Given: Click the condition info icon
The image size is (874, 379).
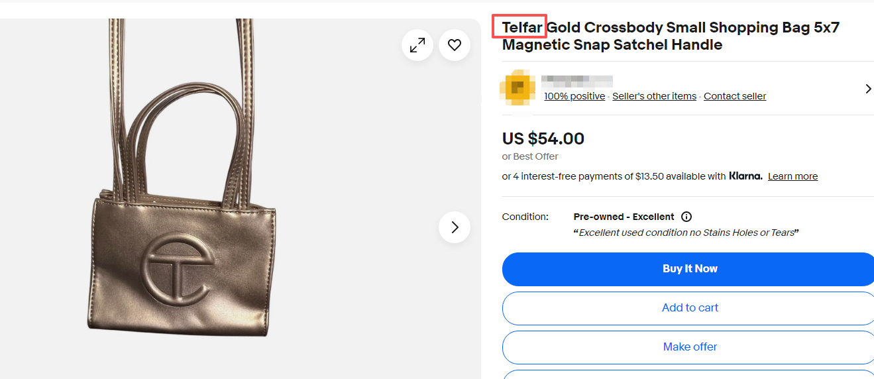Looking at the screenshot, I should [686, 217].
